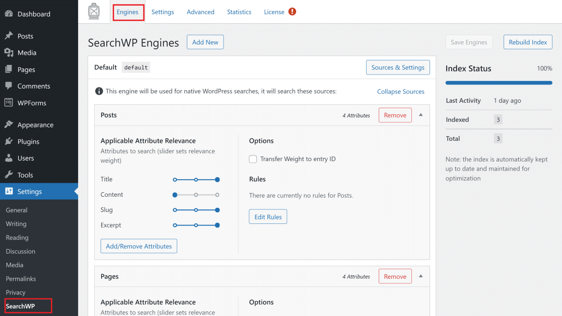
Task: Click the WPForms icon in sidebar
Action: [9, 103]
